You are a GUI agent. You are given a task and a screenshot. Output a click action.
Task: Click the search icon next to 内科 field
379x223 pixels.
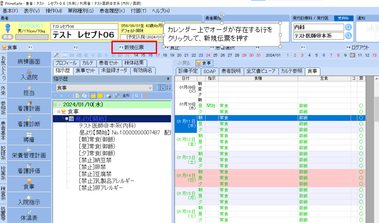pos(348,27)
